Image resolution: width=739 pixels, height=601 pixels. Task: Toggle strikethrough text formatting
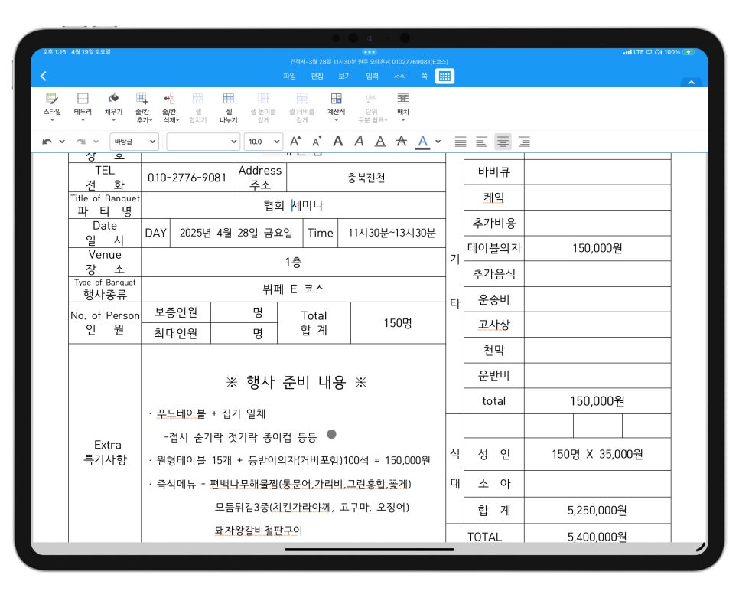point(402,141)
